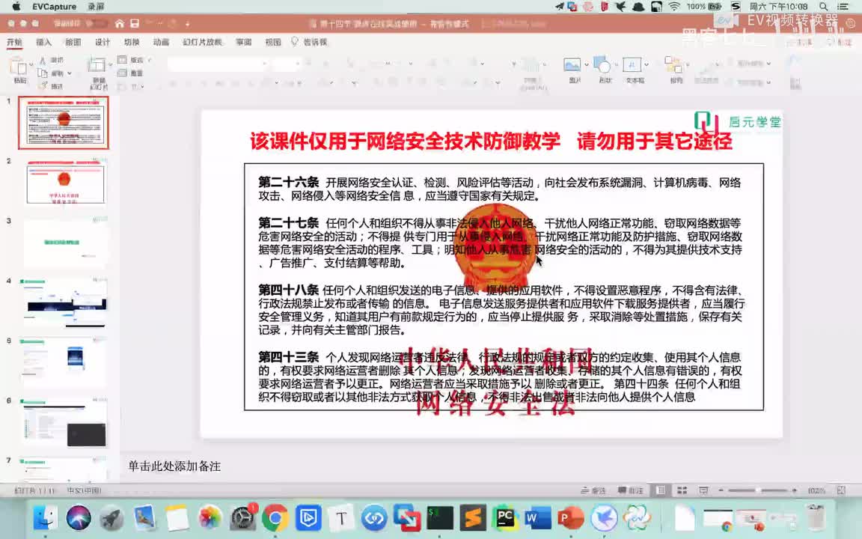Open the font name combo box
This screenshot has height=539, width=862.
coord(218,64)
